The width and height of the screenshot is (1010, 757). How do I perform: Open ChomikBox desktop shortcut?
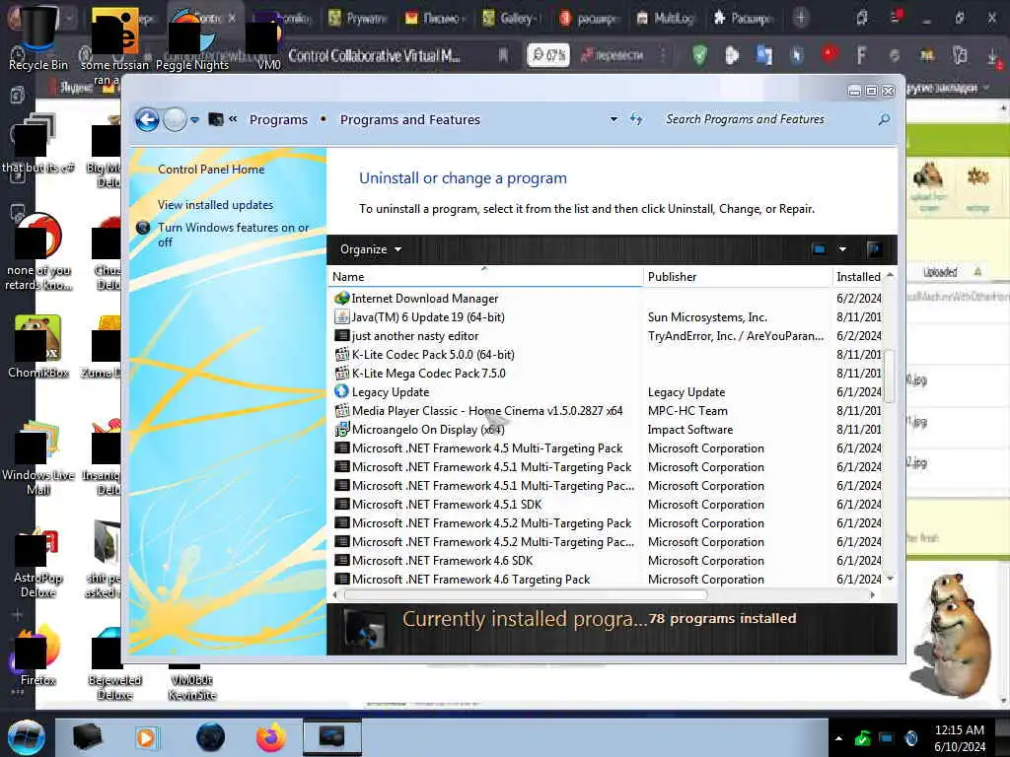tap(38, 346)
